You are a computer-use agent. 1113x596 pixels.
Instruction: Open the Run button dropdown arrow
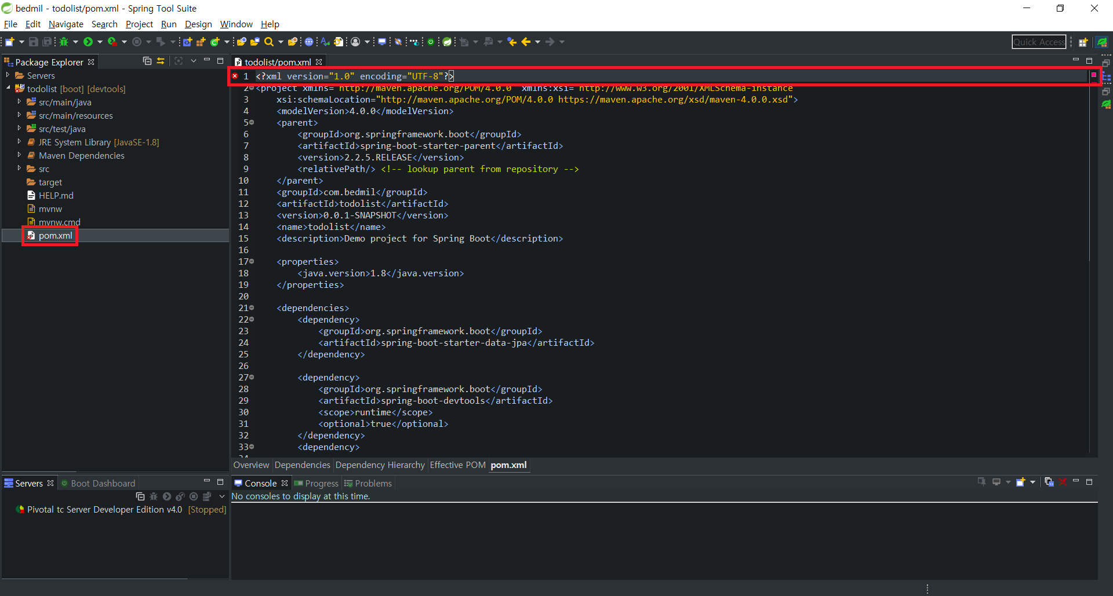click(100, 42)
